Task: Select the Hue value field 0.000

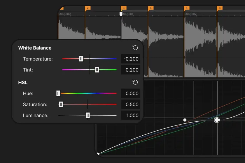Action: click(131, 93)
